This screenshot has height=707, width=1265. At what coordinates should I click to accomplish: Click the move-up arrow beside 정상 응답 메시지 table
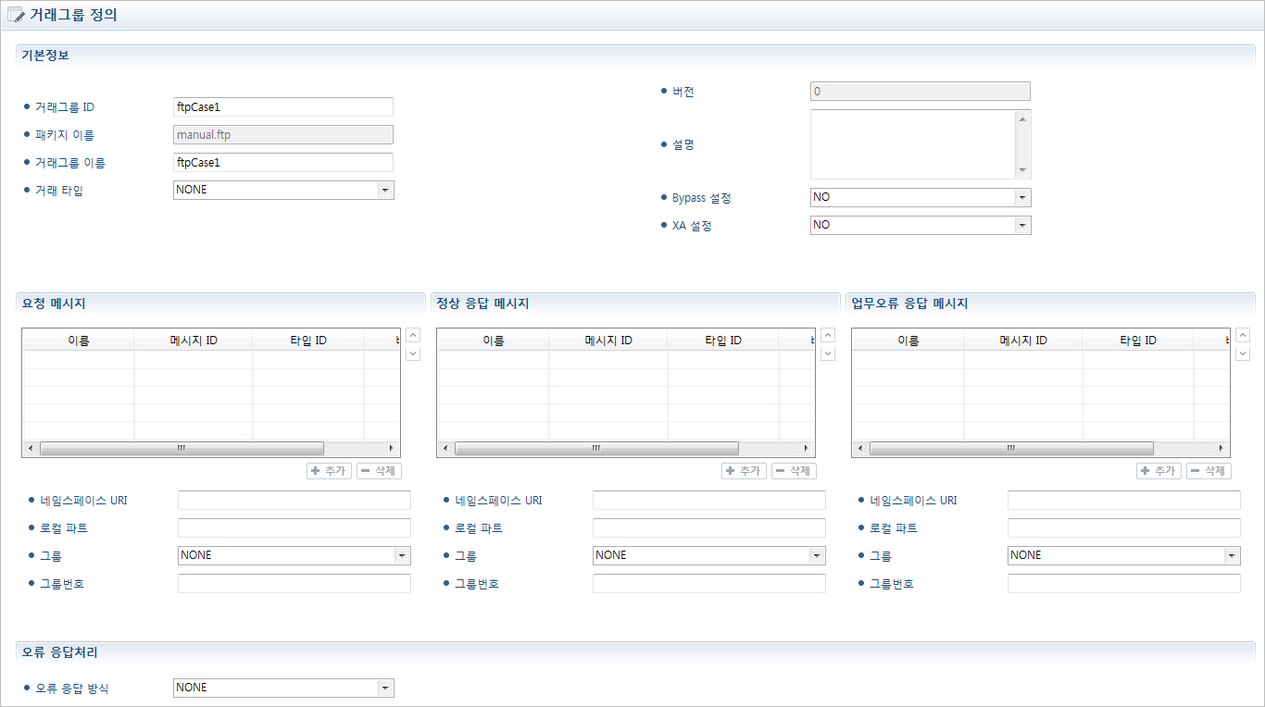tap(828, 336)
